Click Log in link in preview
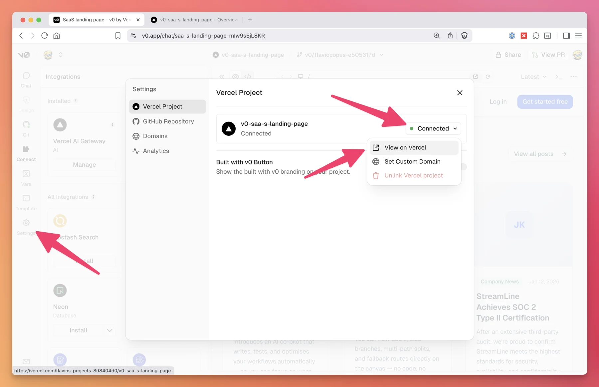This screenshot has height=387, width=599. tap(498, 101)
